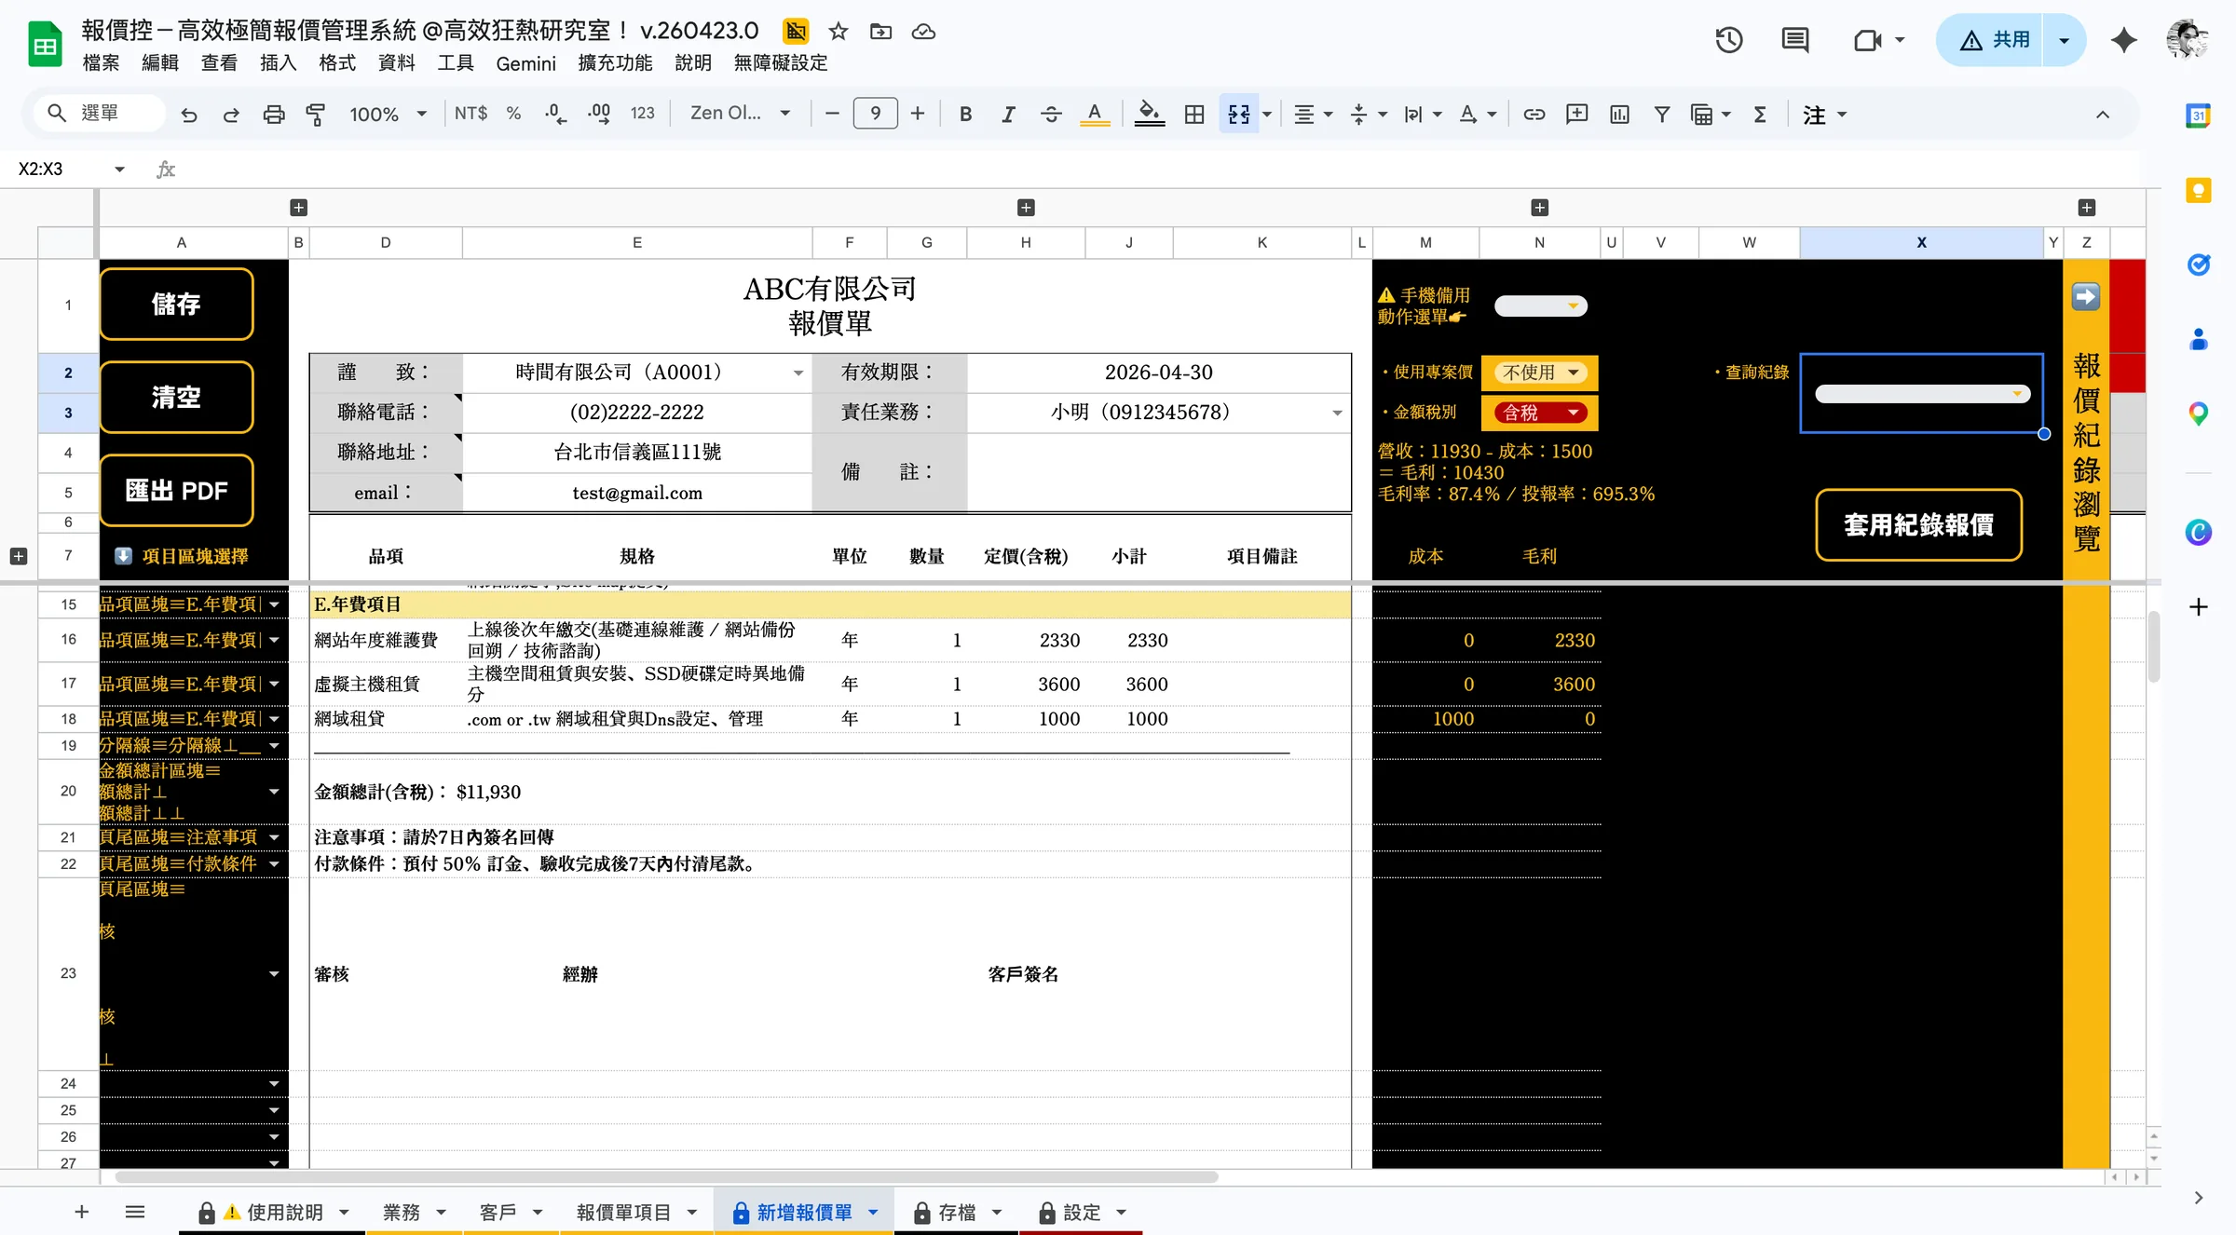The image size is (2236, 1235).
Task: Insert a link with the chain icon
Action: 1534,114
